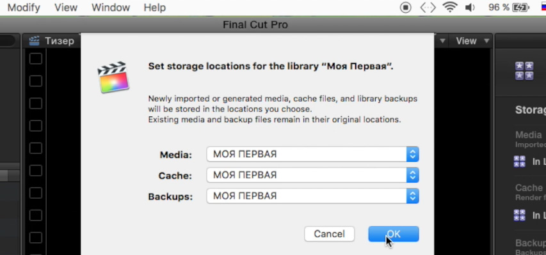Click the angle brackets icon in menu bar

[x=428, y=7]
